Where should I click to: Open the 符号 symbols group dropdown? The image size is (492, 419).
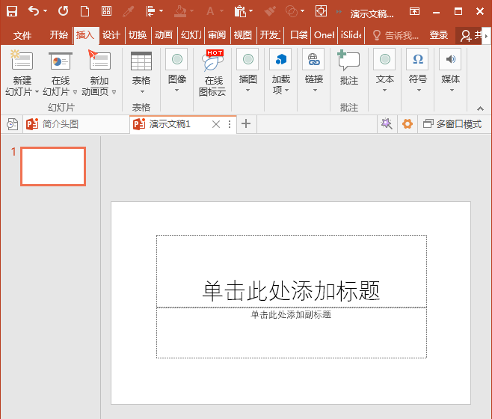pyautogui.click(x=418, y=71)
